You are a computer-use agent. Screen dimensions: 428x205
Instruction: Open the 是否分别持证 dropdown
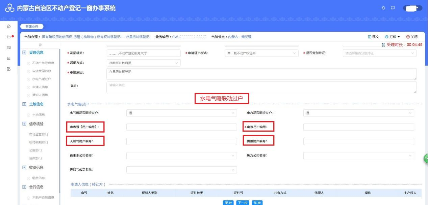[379, 53]
